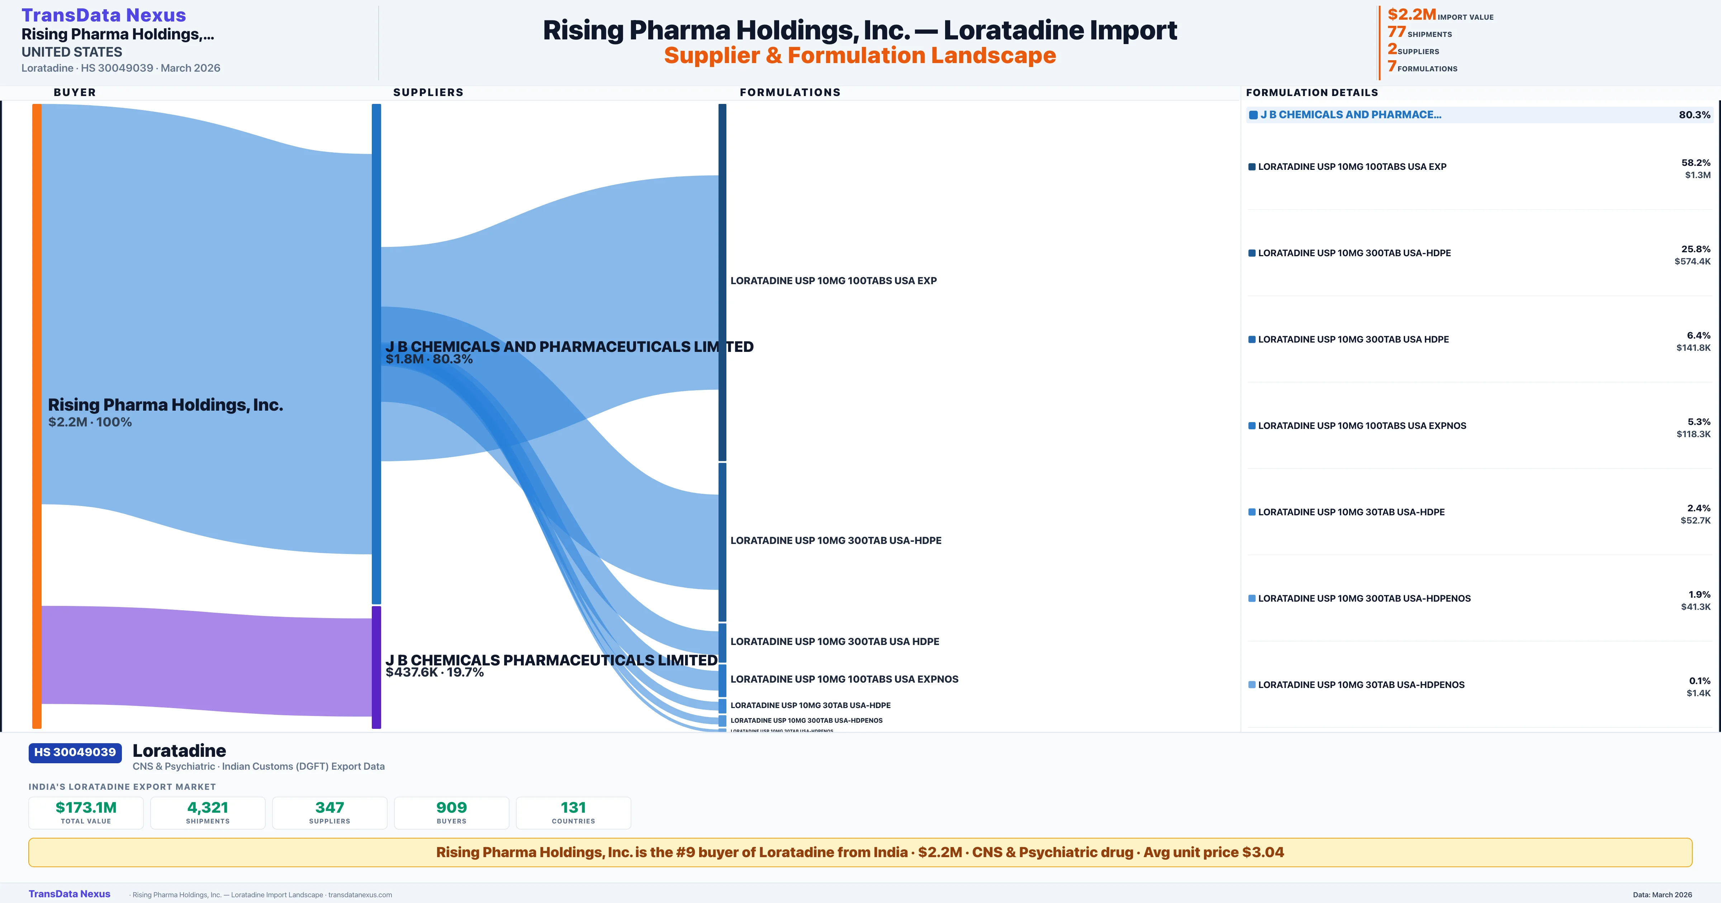Switch to the SUPPLIERS column header

pos(428,92)
